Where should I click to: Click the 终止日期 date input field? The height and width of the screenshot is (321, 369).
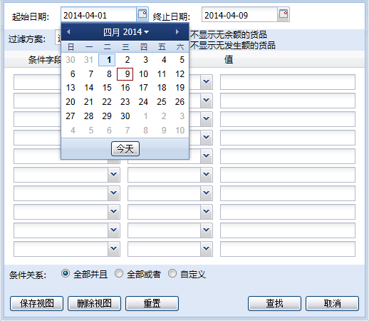coord(239,14)
